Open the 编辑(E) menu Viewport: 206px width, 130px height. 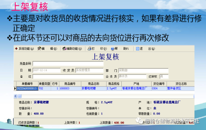(x=49, y=49)
